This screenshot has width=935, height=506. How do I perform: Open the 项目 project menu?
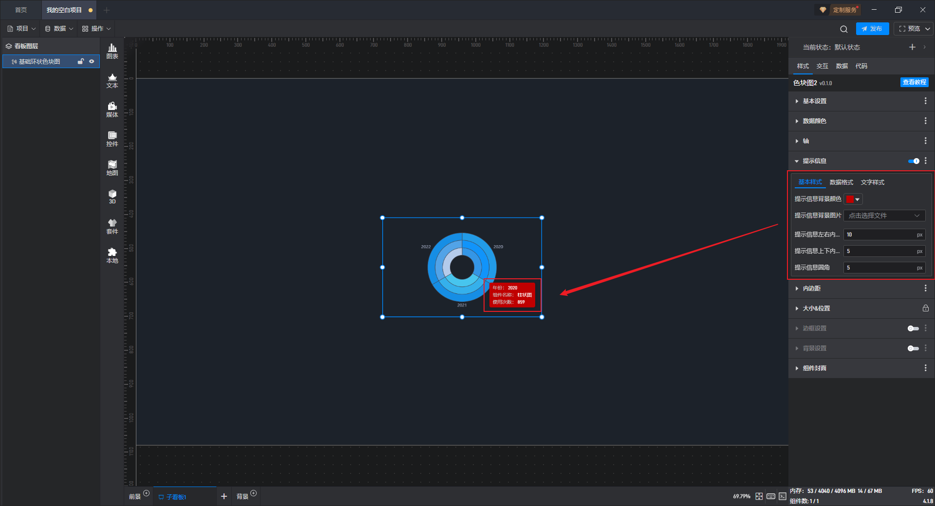(x=21, y=29)
